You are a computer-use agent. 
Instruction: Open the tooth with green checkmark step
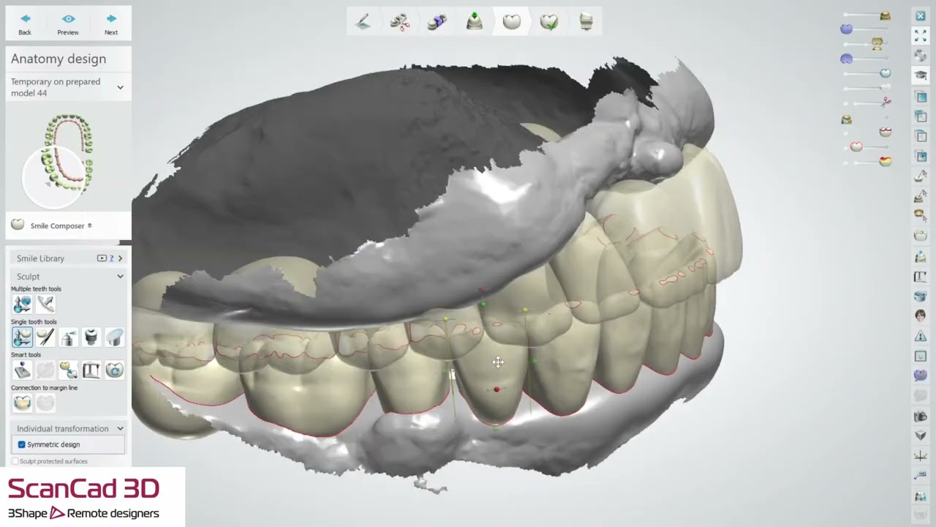[548, 22]
